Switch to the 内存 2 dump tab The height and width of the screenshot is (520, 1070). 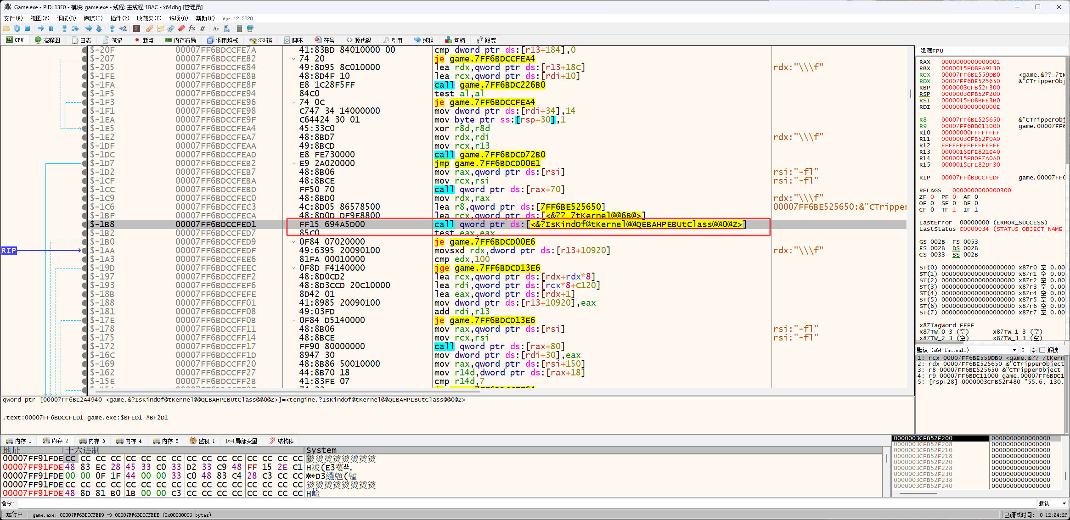56,441
